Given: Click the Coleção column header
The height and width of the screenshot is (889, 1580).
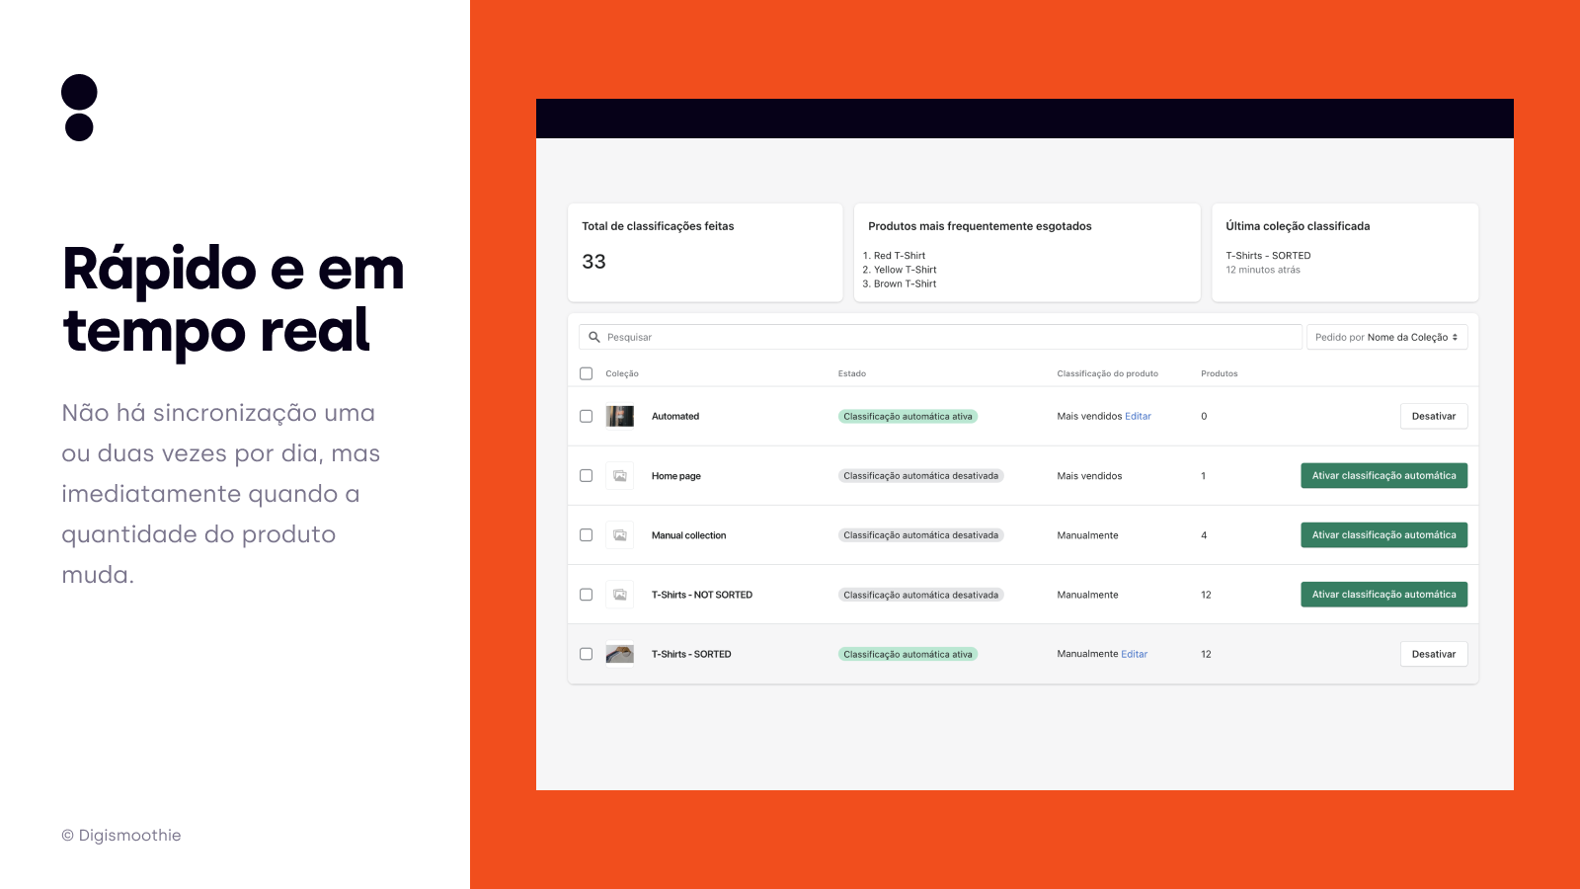Looking at the screenshot, I should pyautogui.click(x=622, y=373).
